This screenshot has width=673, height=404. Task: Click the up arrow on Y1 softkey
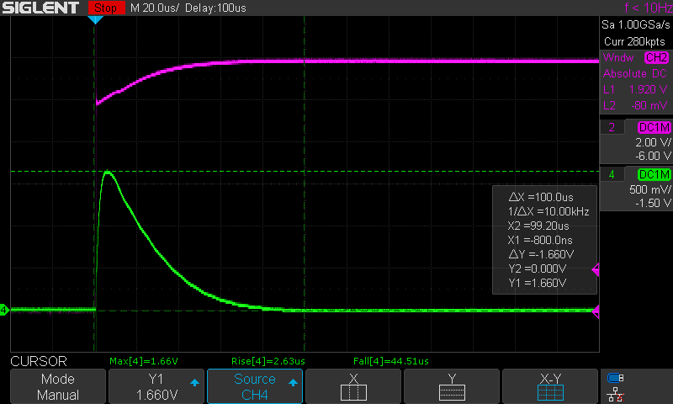pyautogui.click(x=194, y=382)
